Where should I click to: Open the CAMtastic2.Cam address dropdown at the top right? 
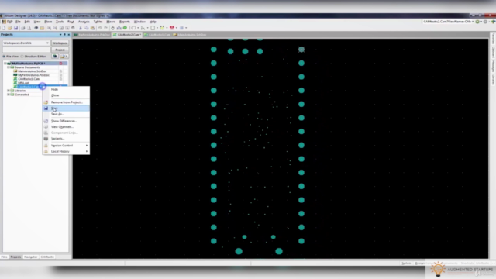click(x=473, y=22)
